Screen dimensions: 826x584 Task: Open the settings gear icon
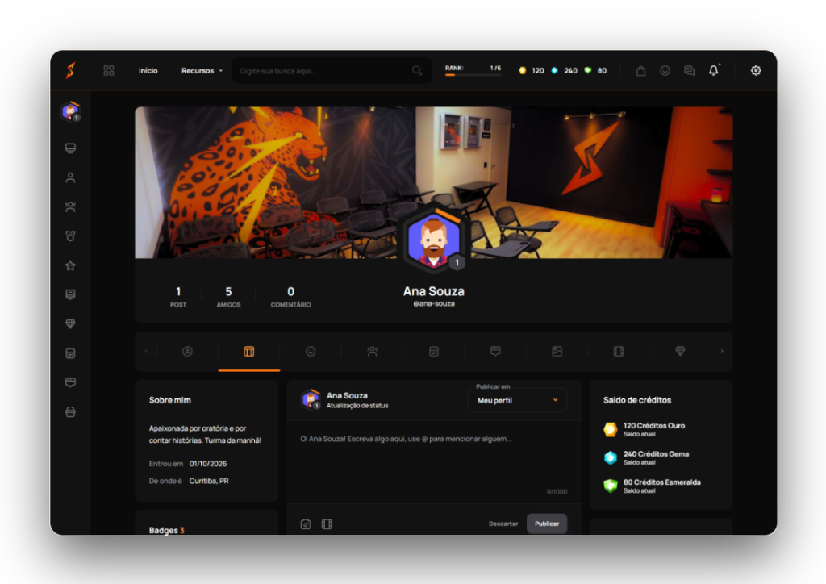(756, 70)
